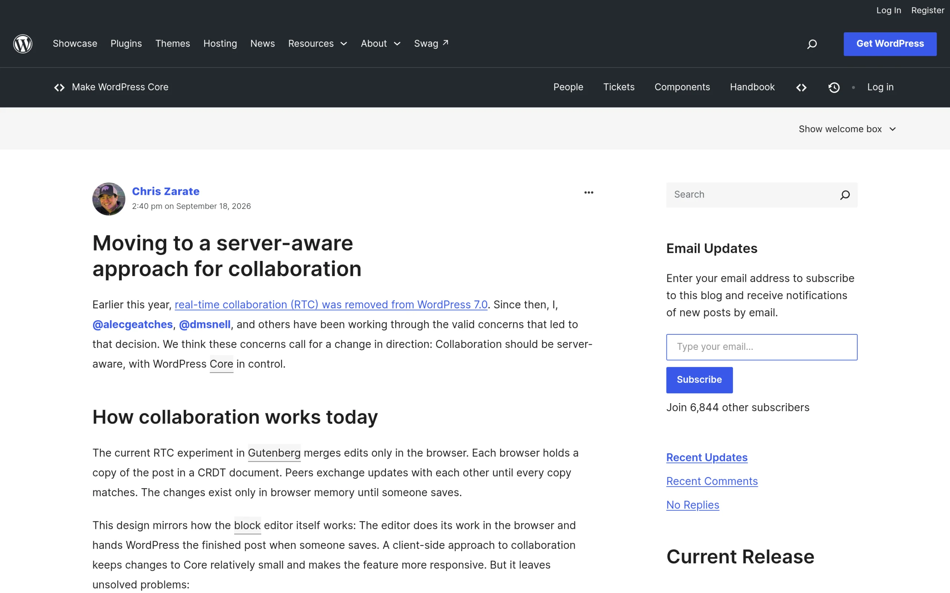Viewport: 950px width, 593px height.
Task: Click the underlined block glossary term
Action: (x=247, y=526)
